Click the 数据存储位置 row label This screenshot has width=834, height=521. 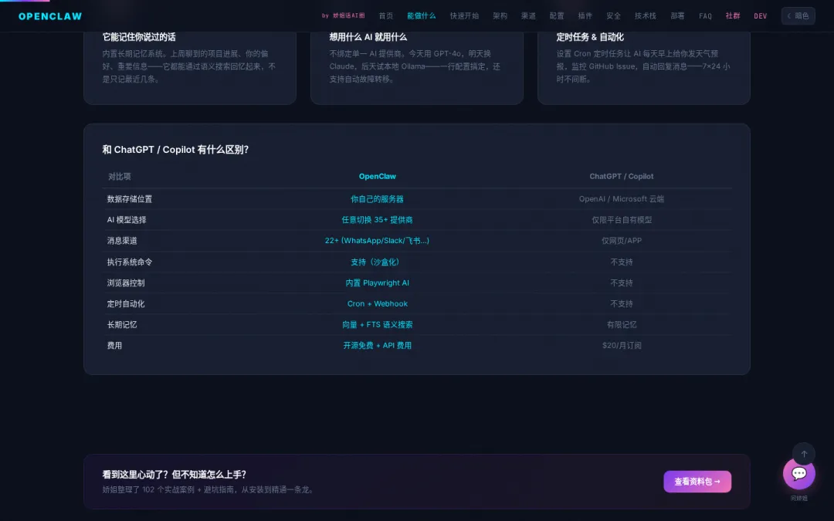tap(129, 199)
